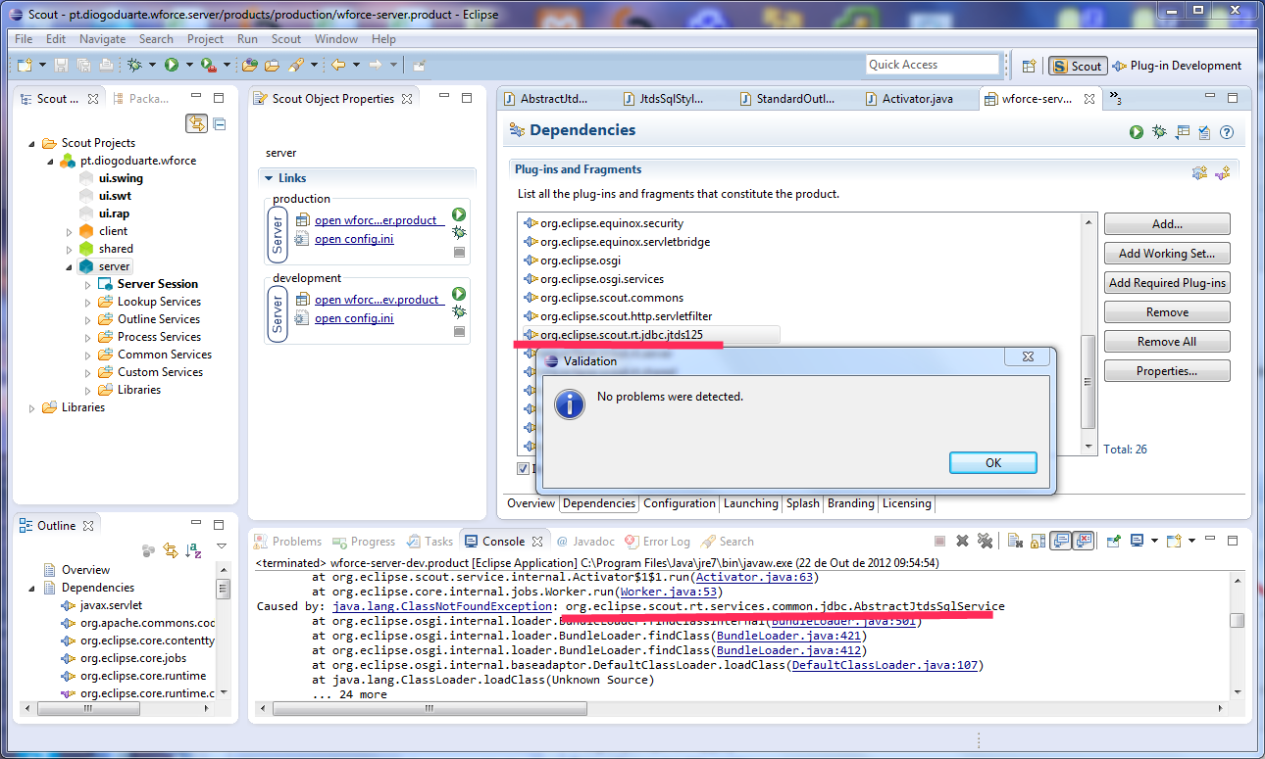Image resolution: width=1265 pixels, height=759 pixels.
Task: Switch to the Scout perspective
Action: pos(1078,66)
